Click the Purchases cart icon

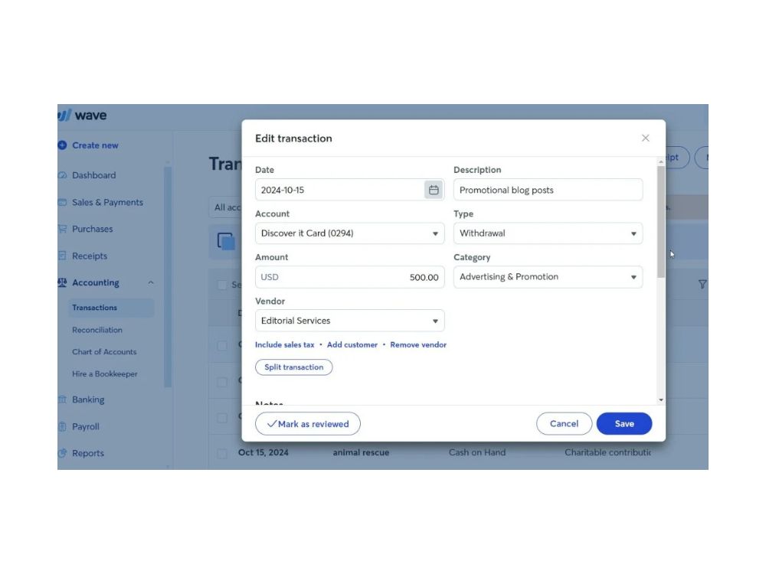tap(62, 229)
